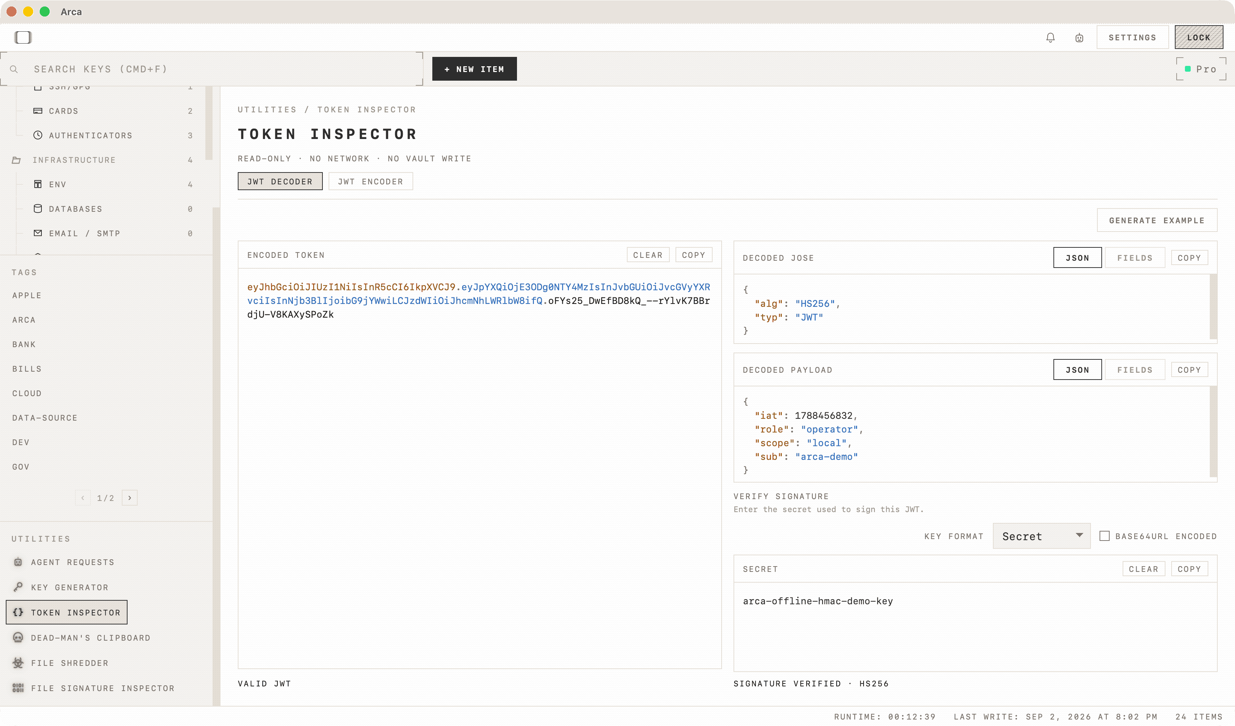Enable the Base64URL Encoded checkbox
Viewport: 1235px width, 726px height.
[1105, 536]
